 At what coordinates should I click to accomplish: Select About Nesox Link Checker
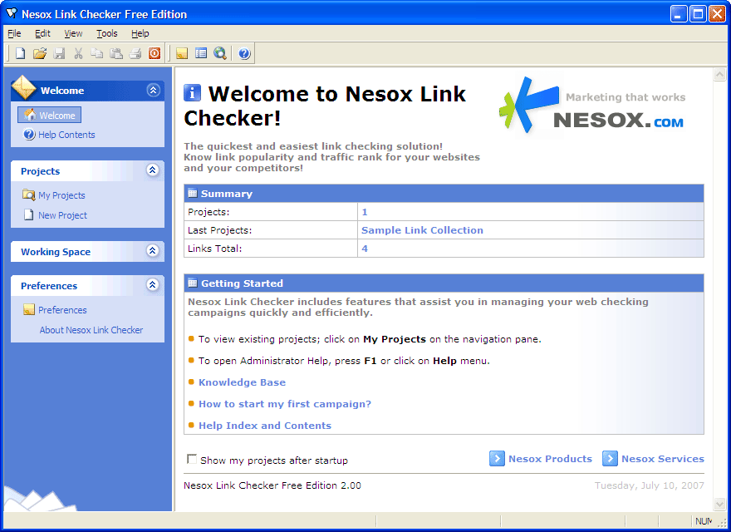(x=91, y=330)
